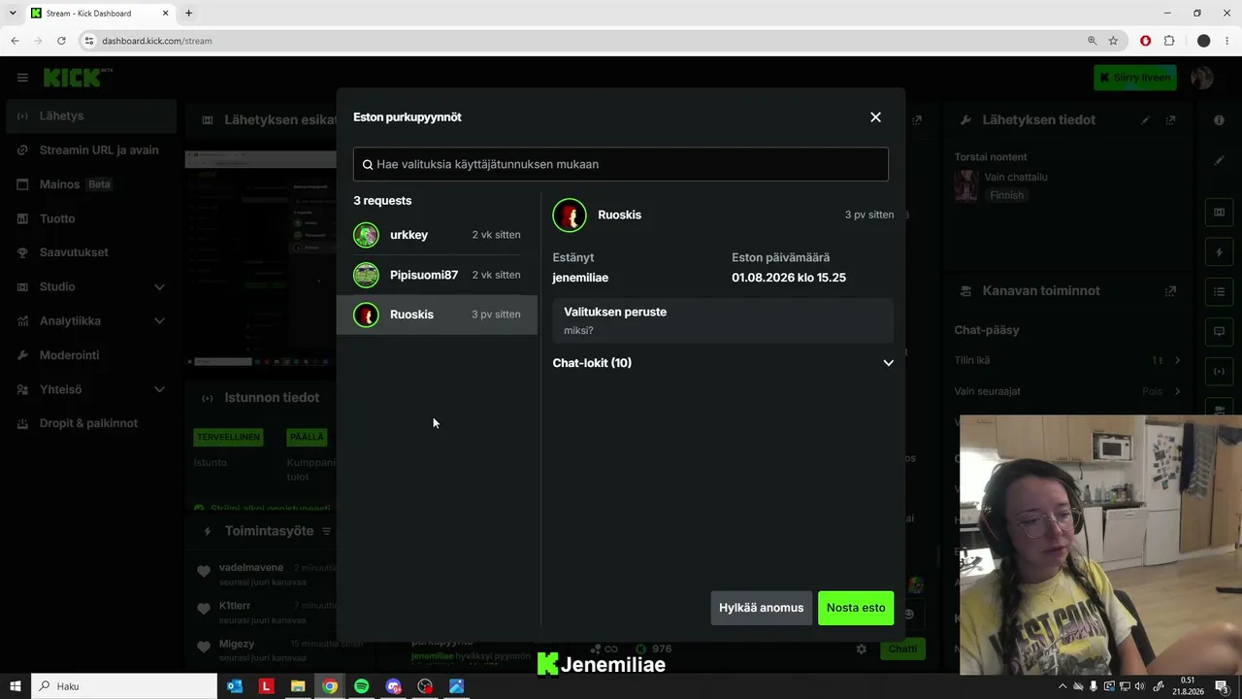
Task: Click the '3 requests' count label
Action: click(x=382, y=201)
